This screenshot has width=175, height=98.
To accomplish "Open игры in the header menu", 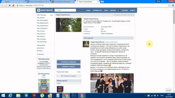I will (x=106, y=10).
